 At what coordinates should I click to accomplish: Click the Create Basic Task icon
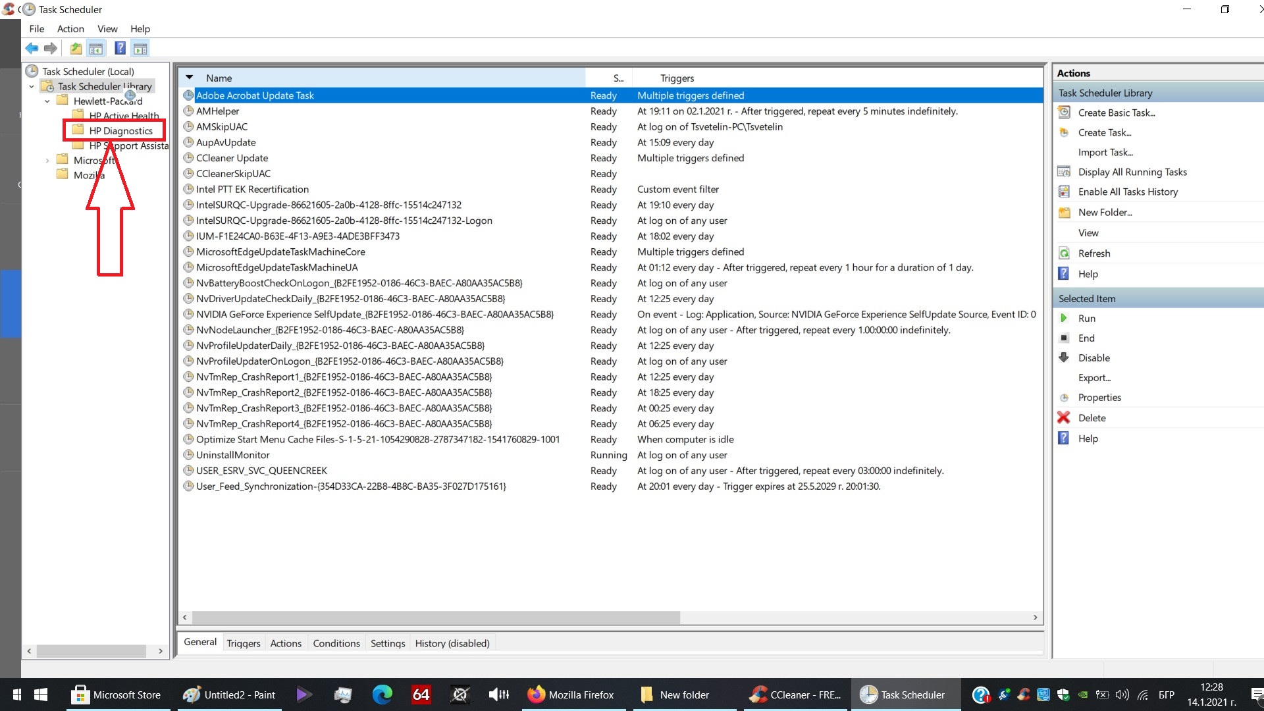tap(1064, 113)
